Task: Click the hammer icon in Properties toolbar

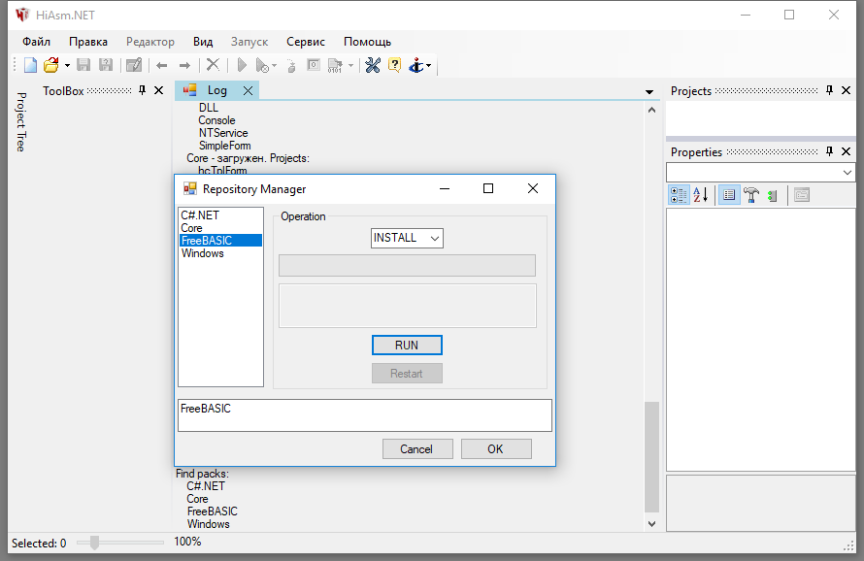Action: coord(750,195)
